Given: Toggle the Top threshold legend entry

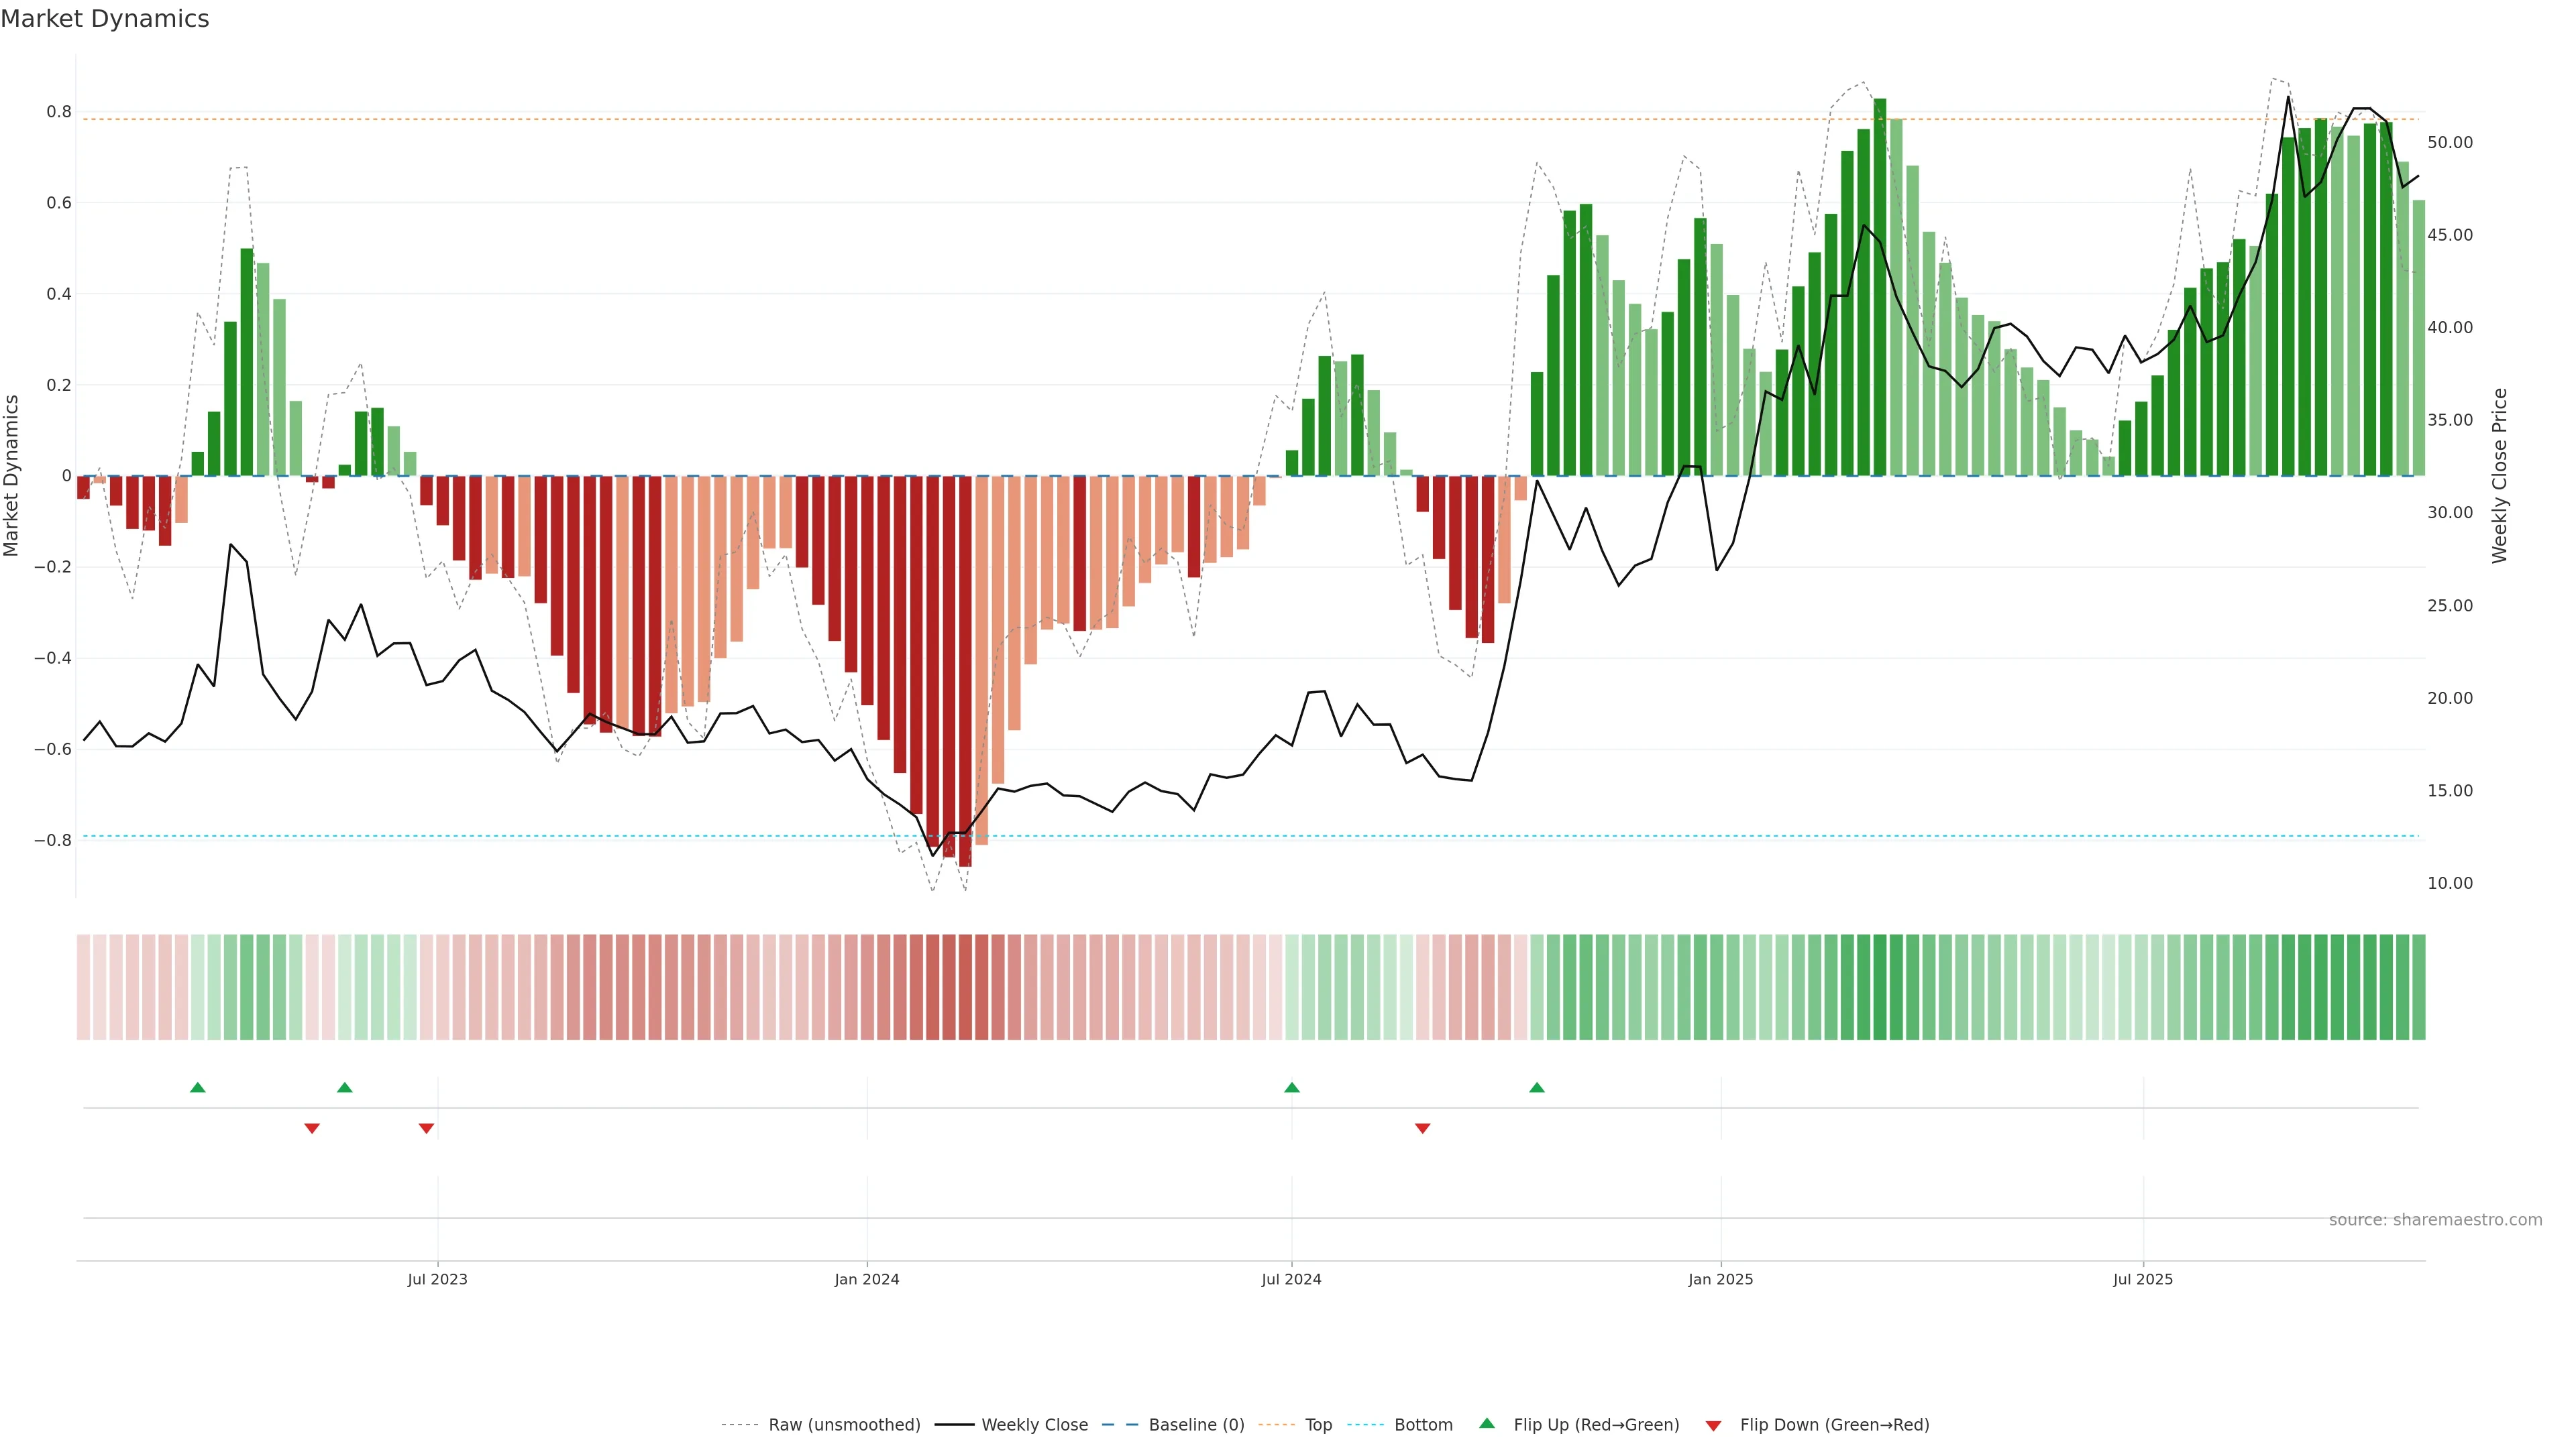Looking at the screenshot, I should (x=1318, y=1425).
